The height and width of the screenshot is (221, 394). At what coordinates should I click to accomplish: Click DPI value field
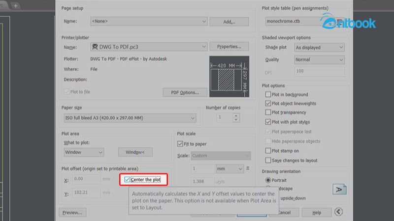(319, 71)
